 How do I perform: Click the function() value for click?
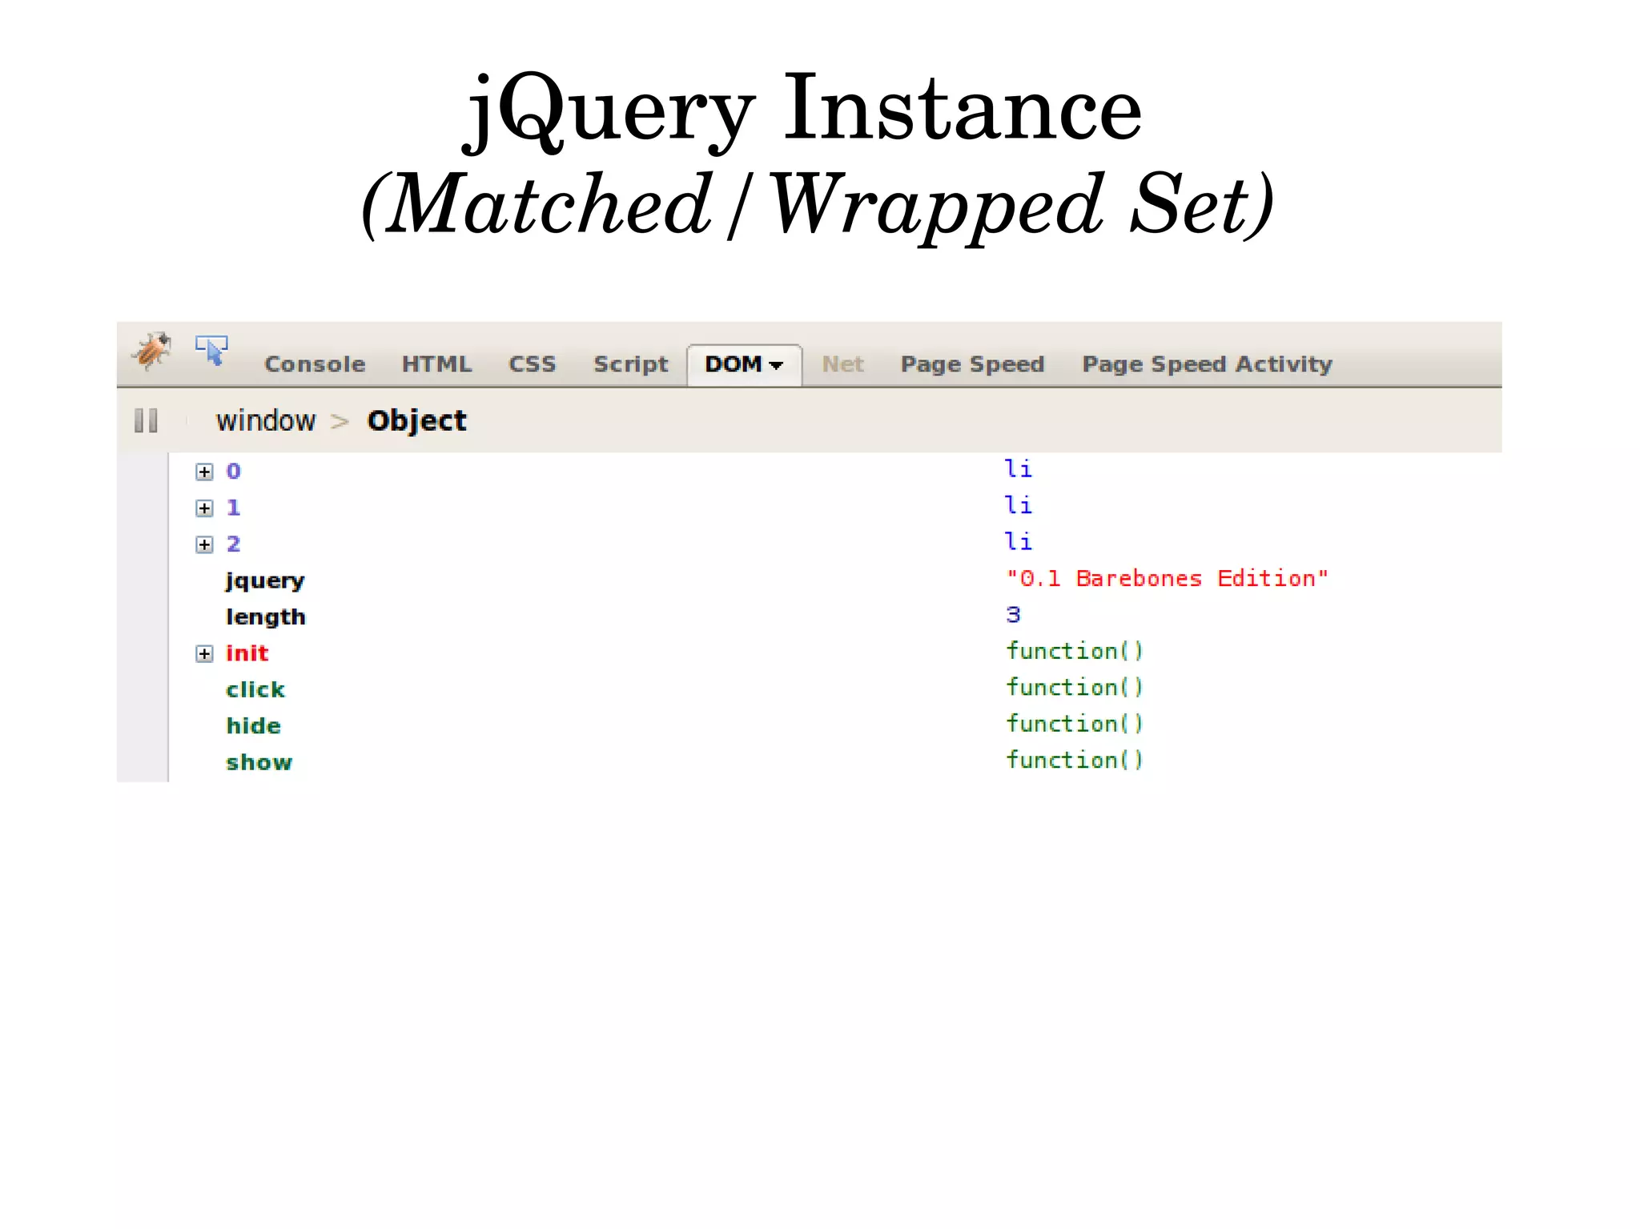(x=1075, y=687)
